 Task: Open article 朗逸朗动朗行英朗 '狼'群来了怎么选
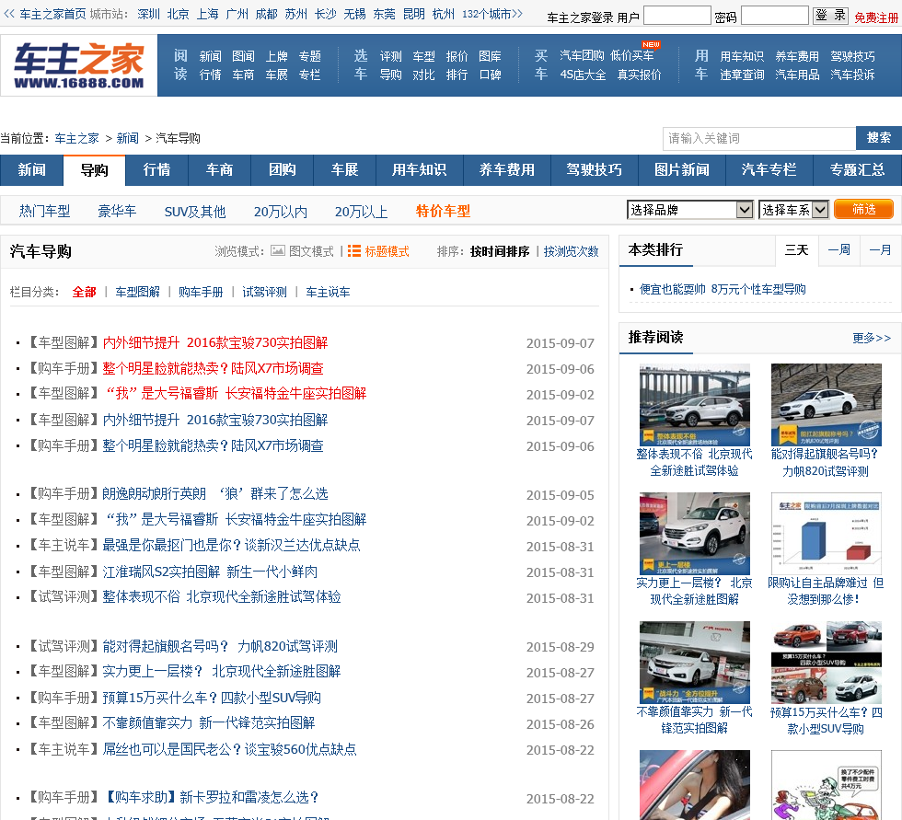tap(215, 494)
